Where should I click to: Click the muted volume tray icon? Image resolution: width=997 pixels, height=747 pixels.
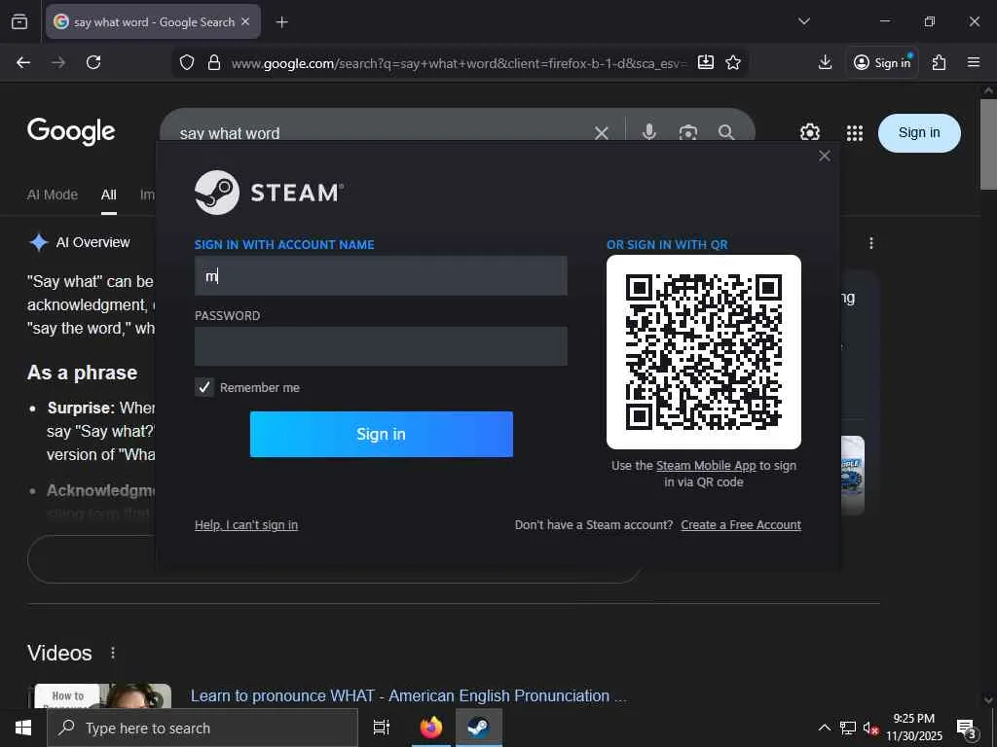pos(870,729)
